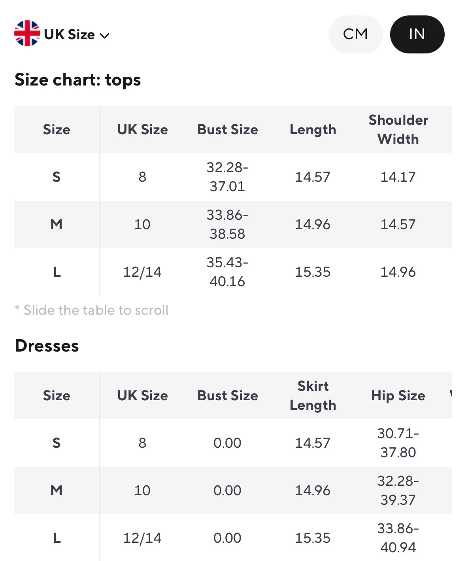Select Bust Size header in tops table

[x=227, y=129]
